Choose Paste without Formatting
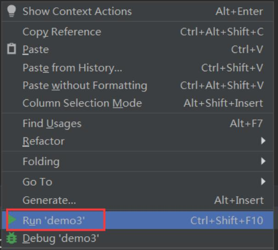Screen dimensions: 278x250 coord(85,85)
